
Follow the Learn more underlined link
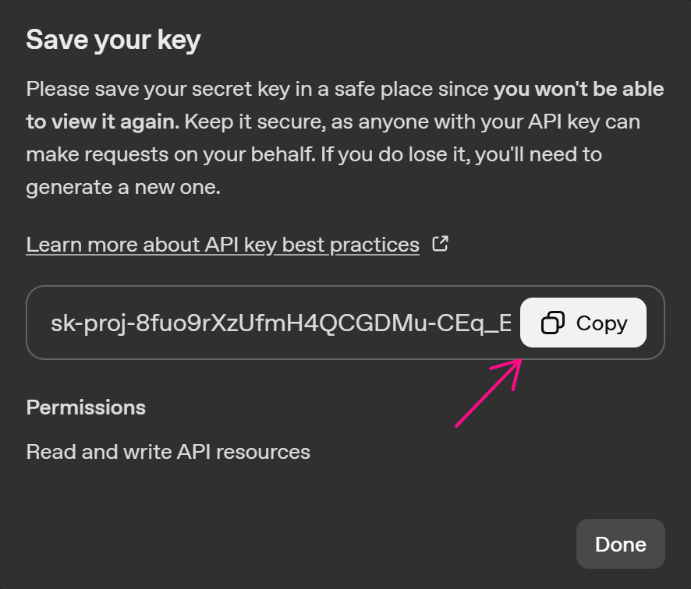point(222,244)
